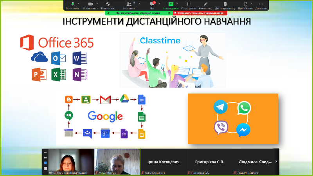
Task: Click the Word icon
Action: (80, 58)
